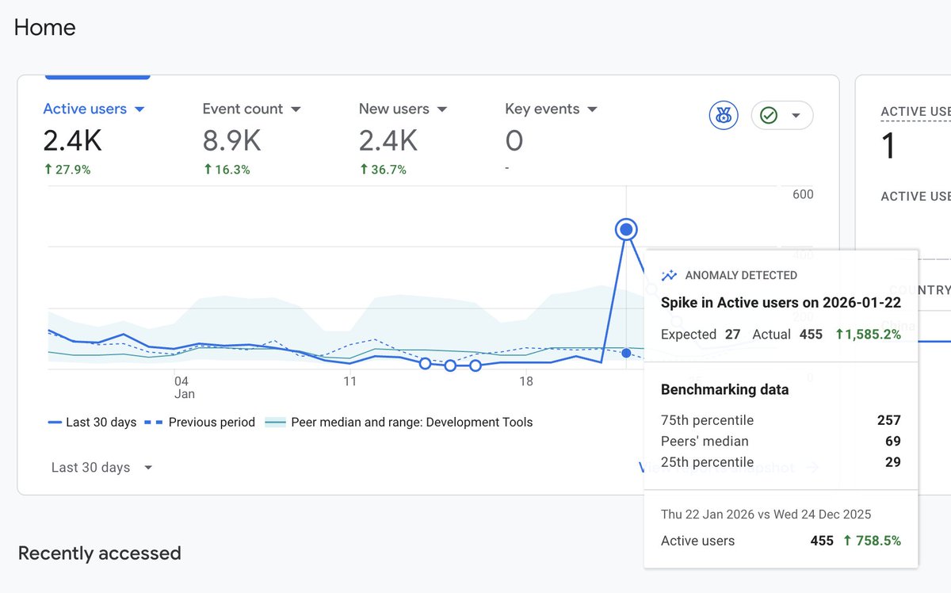Change the Last 30 days date range
The height and width of the screenshot is (593, 951).
pos(101,468)
